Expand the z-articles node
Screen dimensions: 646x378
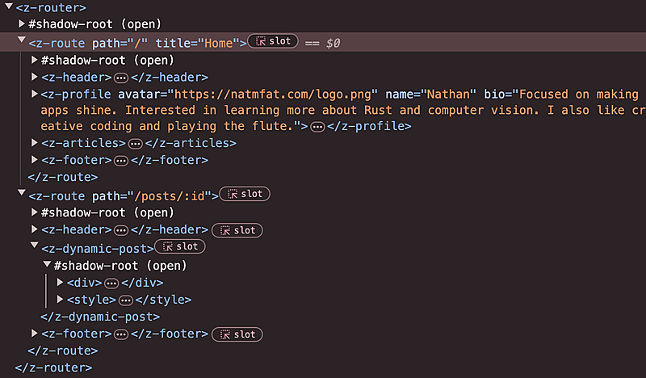coord(35,143)
